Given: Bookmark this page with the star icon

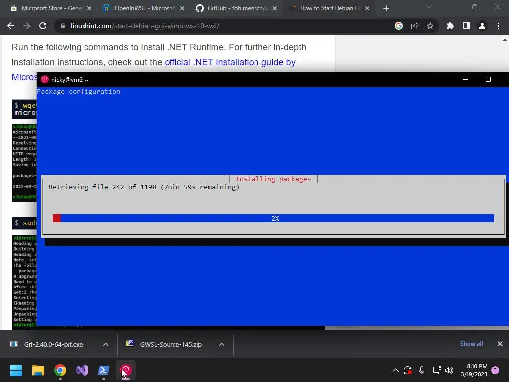Looking at the screenshot, I should (x=430, y=26).
